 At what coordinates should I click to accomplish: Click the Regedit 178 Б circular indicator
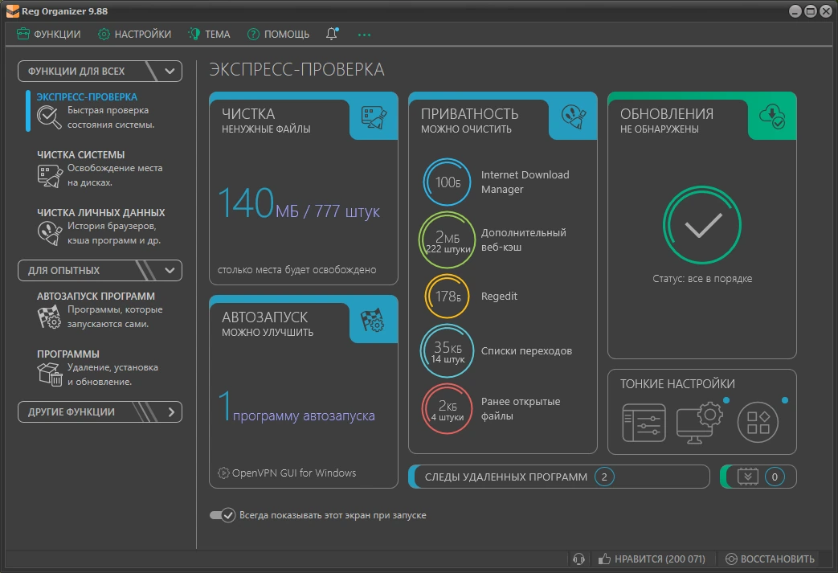point(447,296)
